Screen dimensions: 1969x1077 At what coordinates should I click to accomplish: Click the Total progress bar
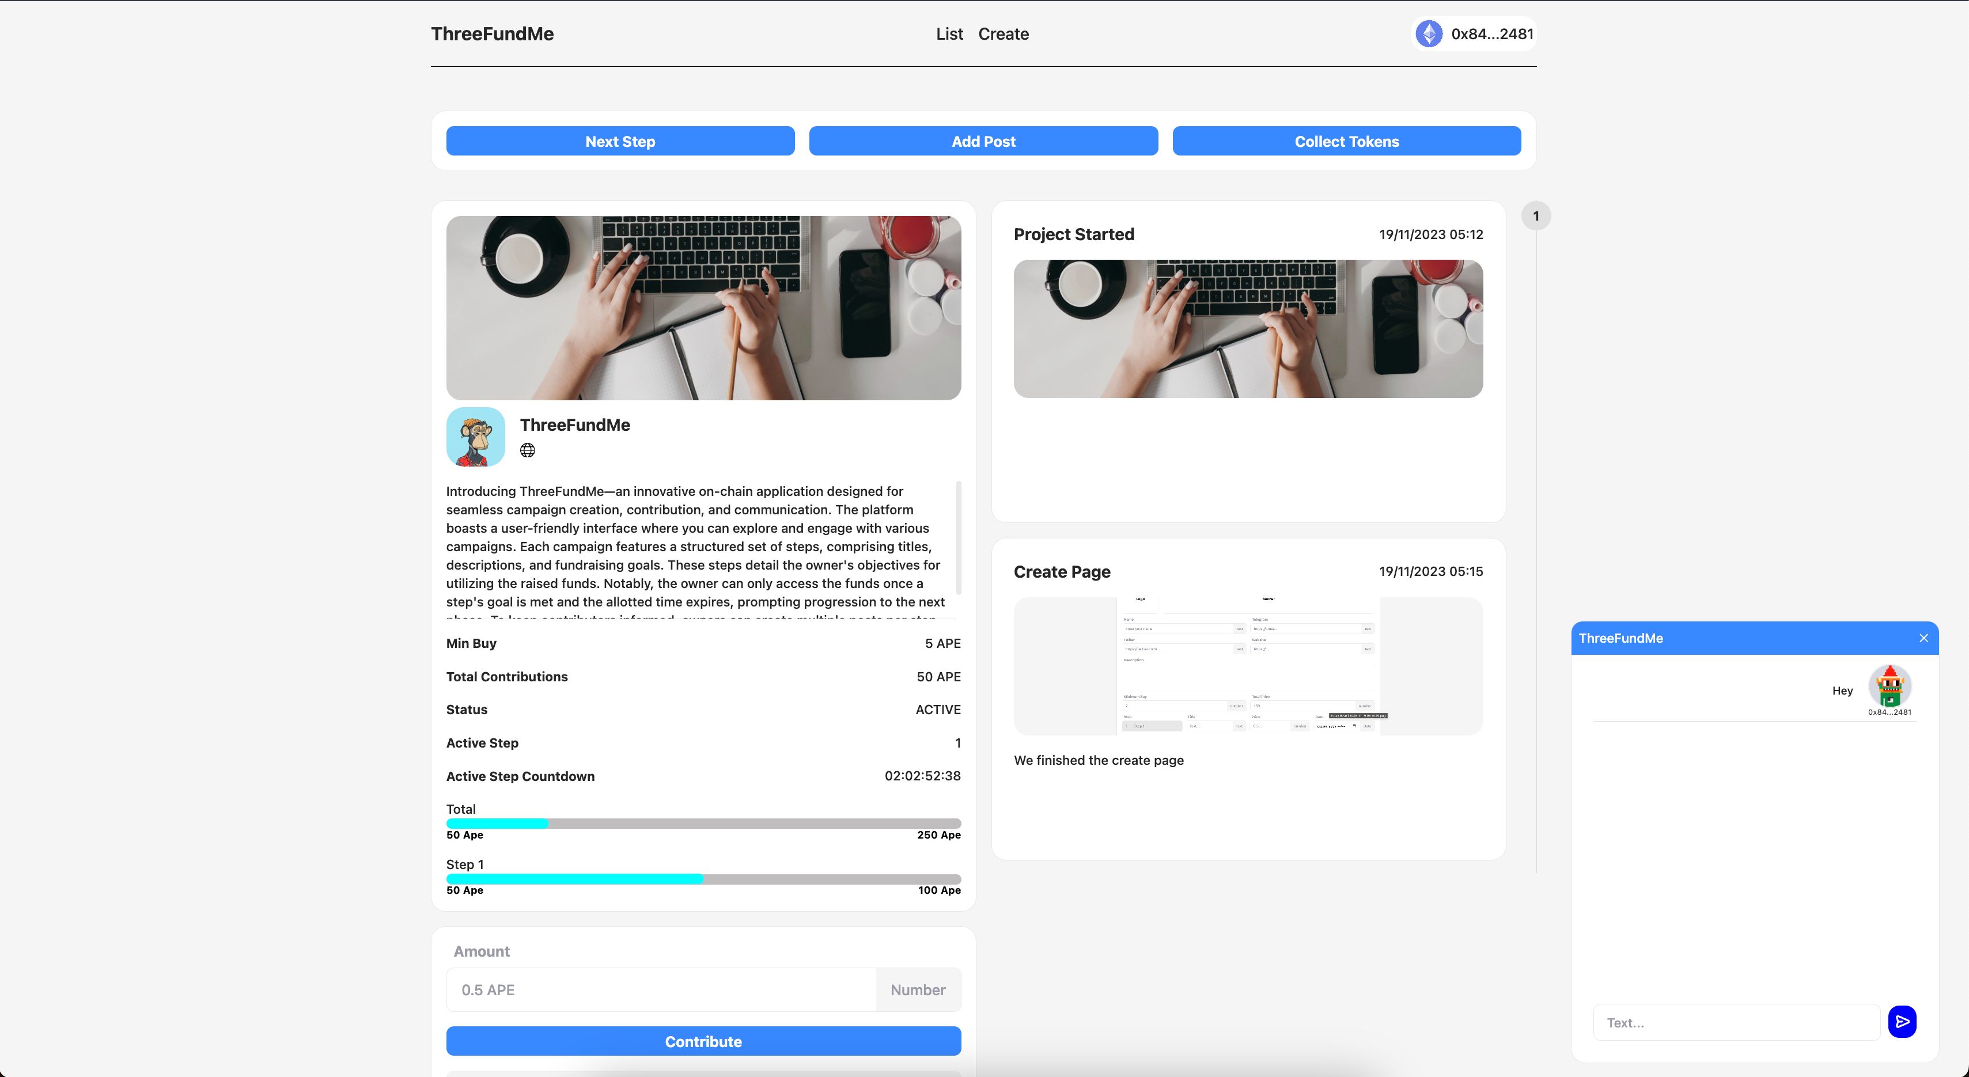[703, 824]
